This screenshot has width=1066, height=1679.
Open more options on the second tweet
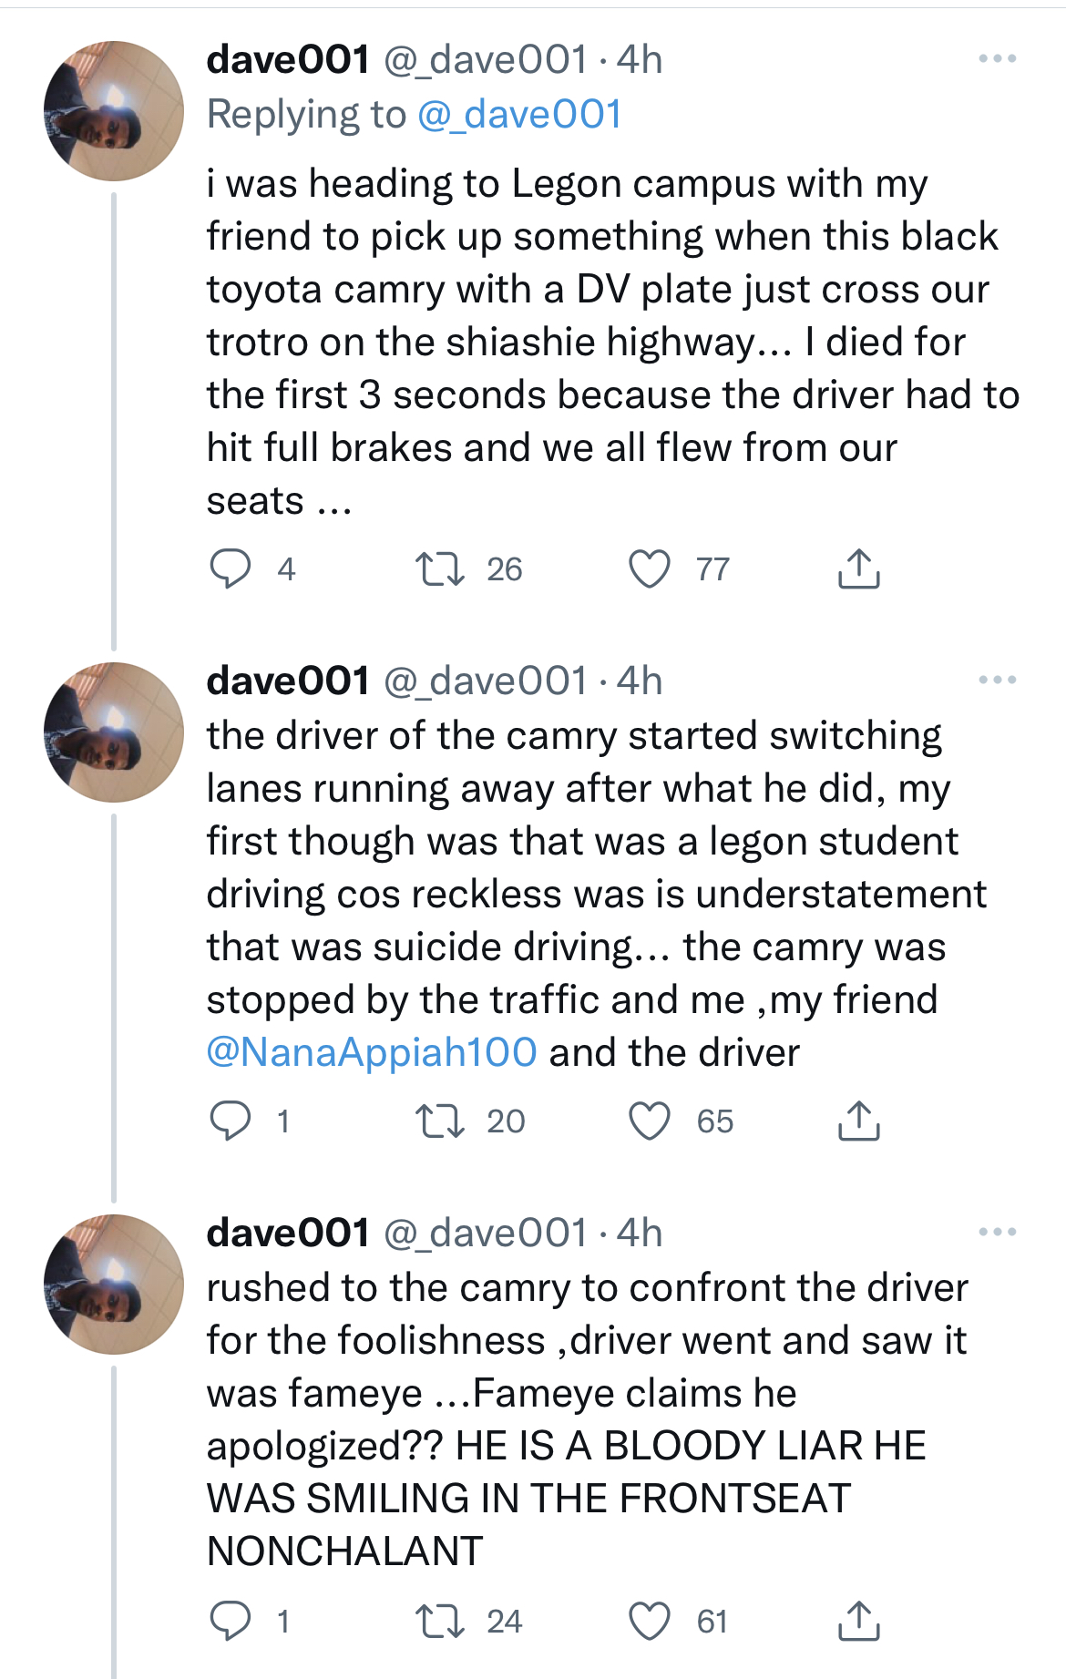click(997, 681)
